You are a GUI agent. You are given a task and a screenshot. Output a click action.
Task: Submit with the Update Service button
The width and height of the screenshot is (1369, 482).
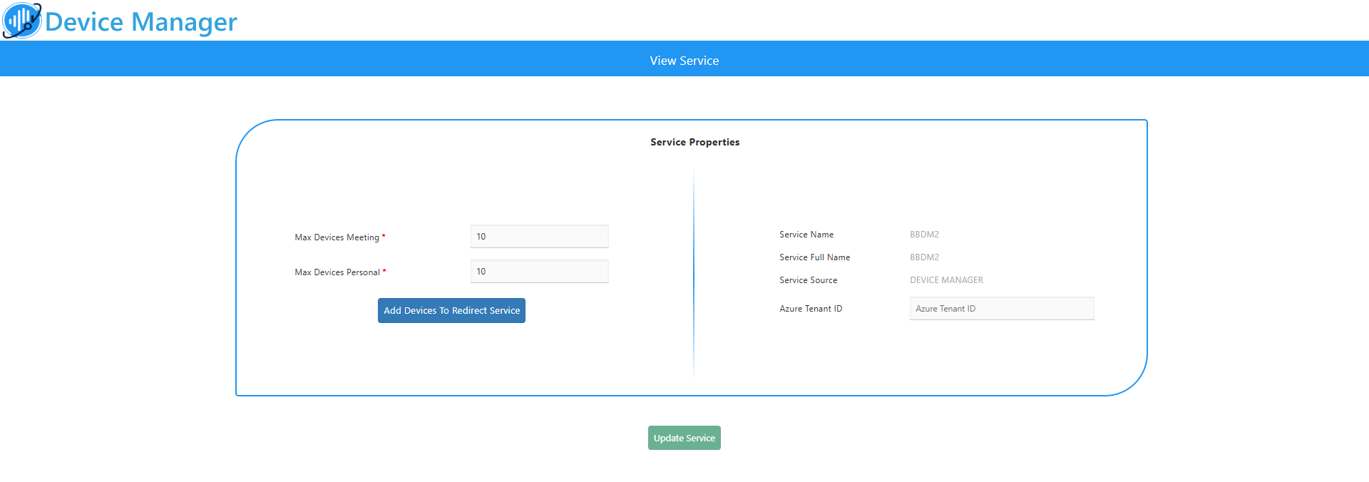click(x=684, y=438)
